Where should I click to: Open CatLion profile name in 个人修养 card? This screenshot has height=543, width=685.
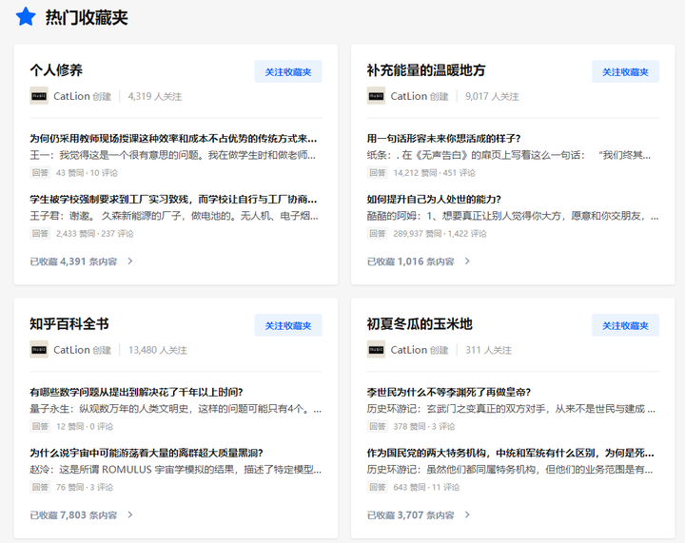click(71, 96)
